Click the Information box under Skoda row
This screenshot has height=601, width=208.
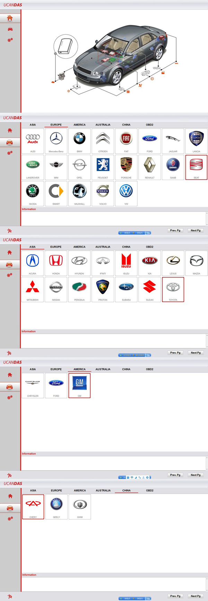(114, 218)
